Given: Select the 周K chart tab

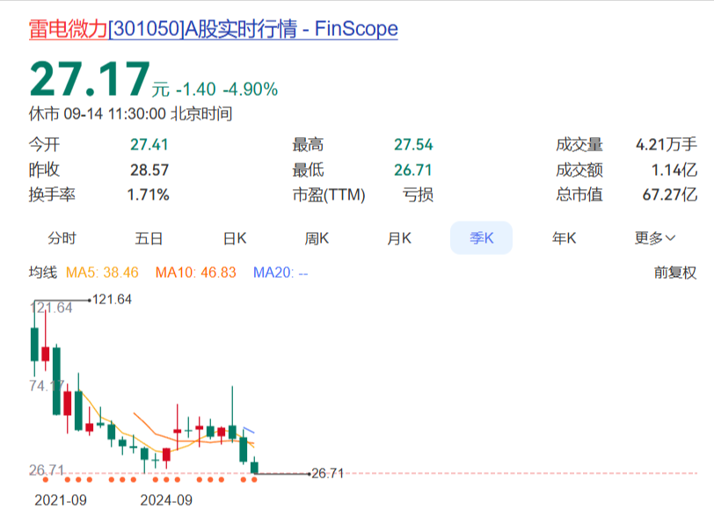Looking at the screenshot, I should coord(317,237).
